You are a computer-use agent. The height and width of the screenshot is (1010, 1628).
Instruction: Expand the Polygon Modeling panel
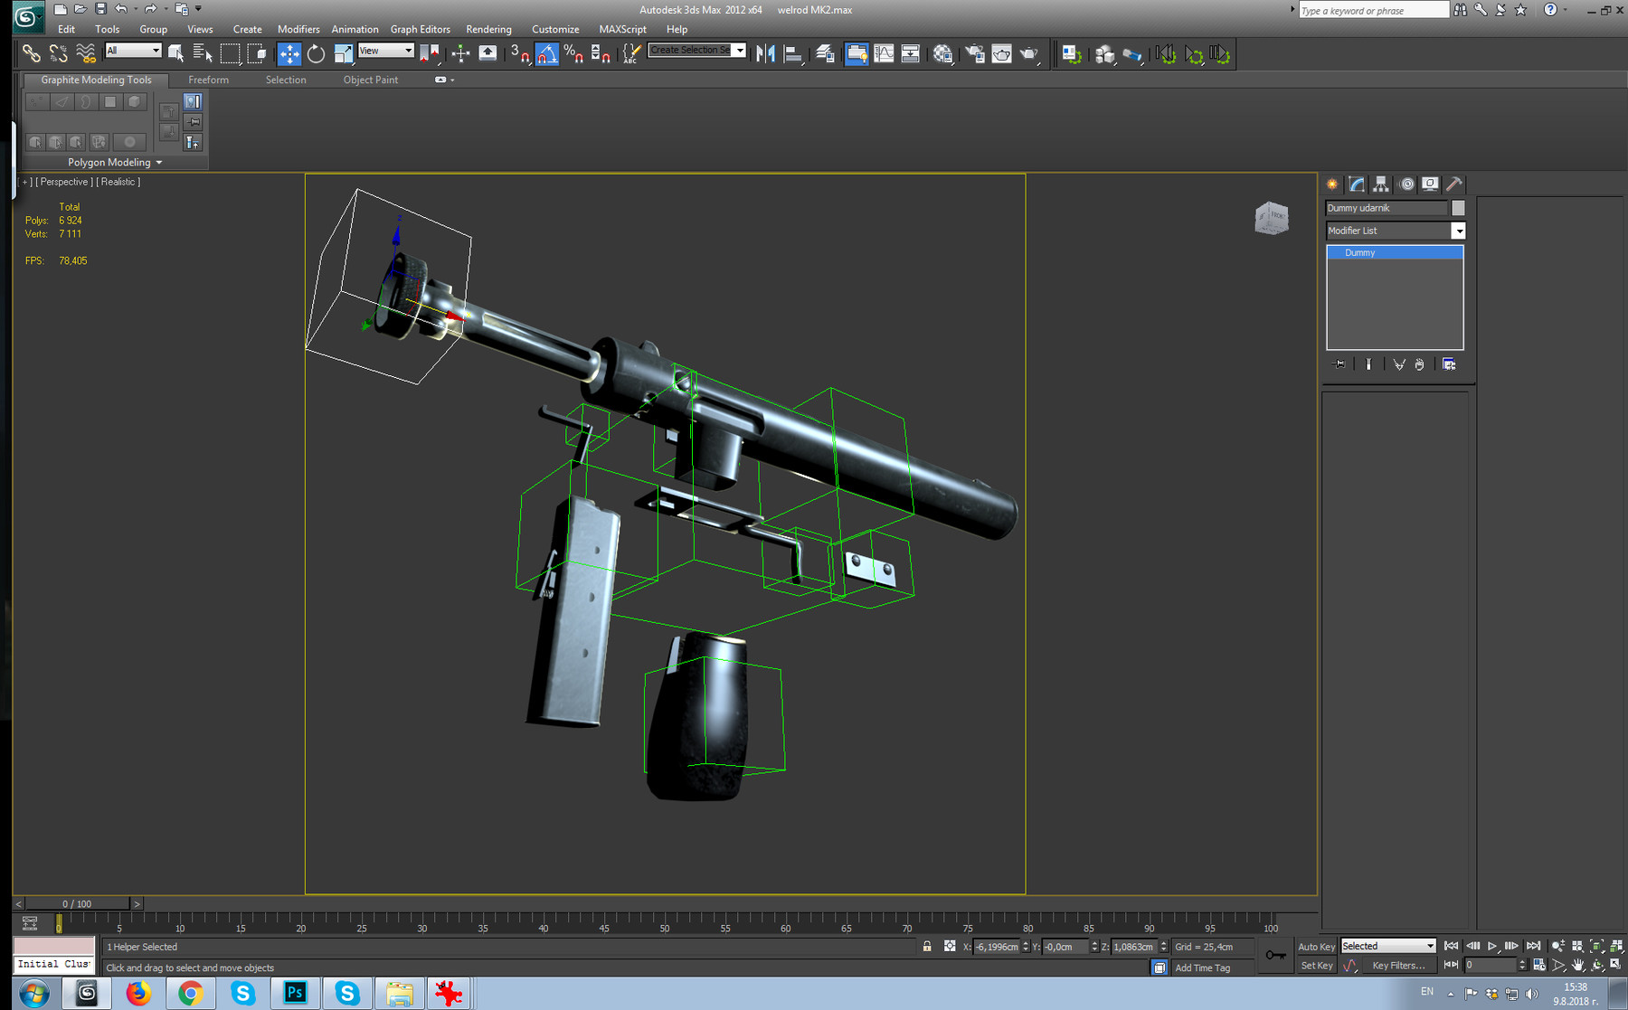(x=159, y=163)
